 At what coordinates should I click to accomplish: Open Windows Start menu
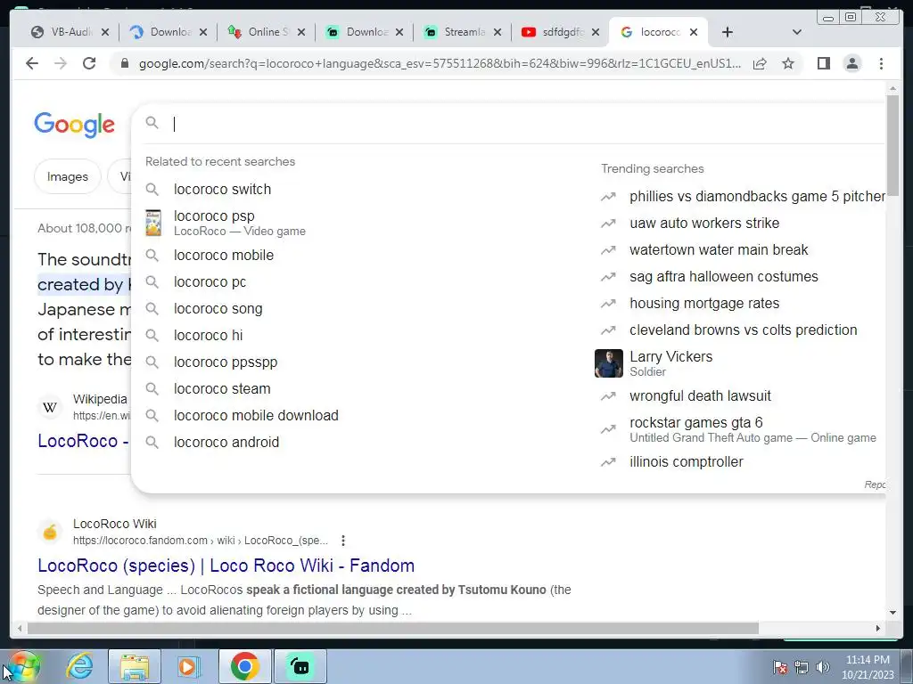tap(23, 666)
